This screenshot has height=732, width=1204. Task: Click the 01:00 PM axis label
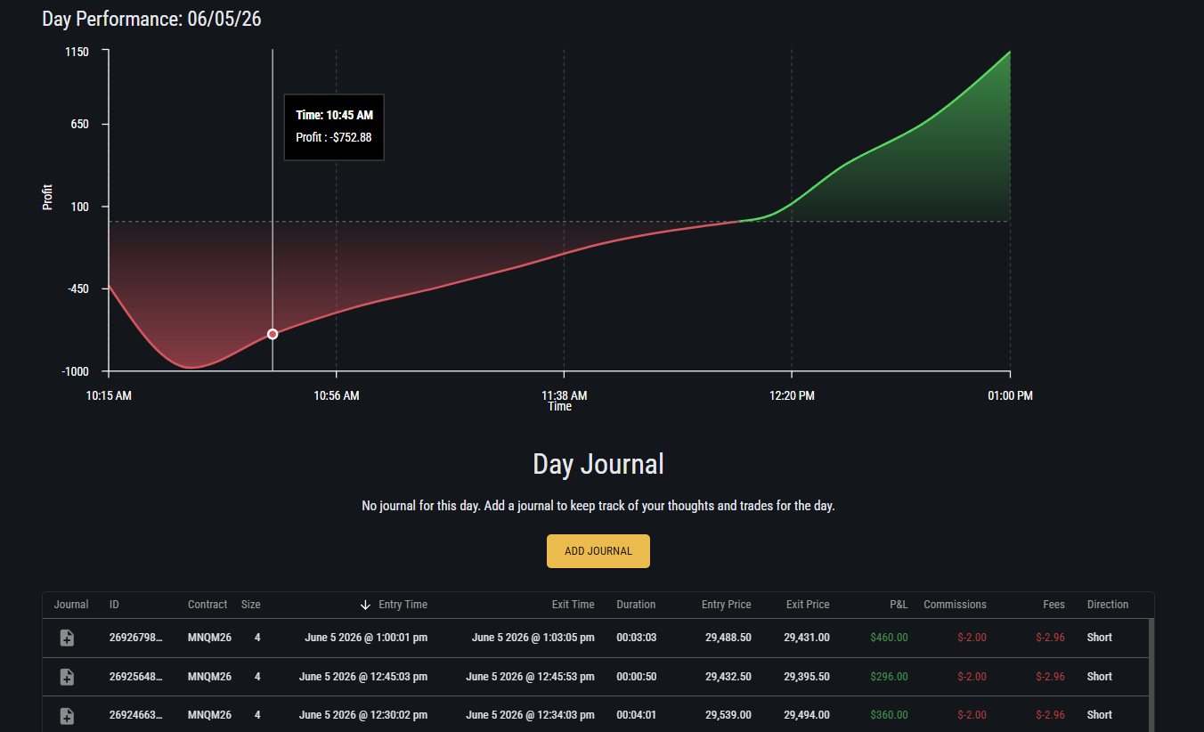1010,396
